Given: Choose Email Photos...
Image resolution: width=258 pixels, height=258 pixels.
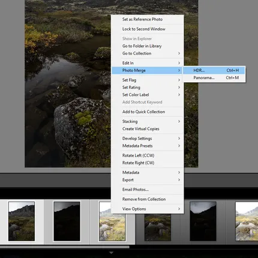Looking at the screenshot, I should tap(148, 190).
